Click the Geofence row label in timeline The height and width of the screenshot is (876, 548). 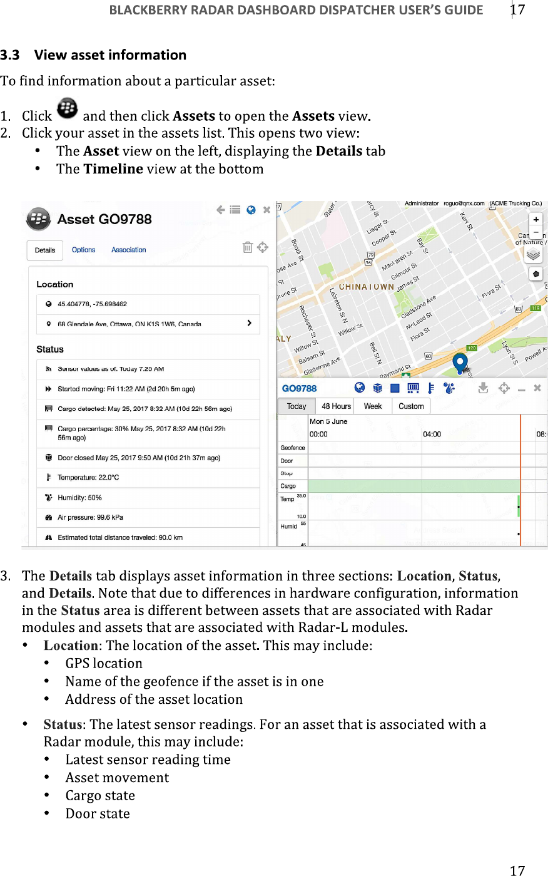coord(293,448)
